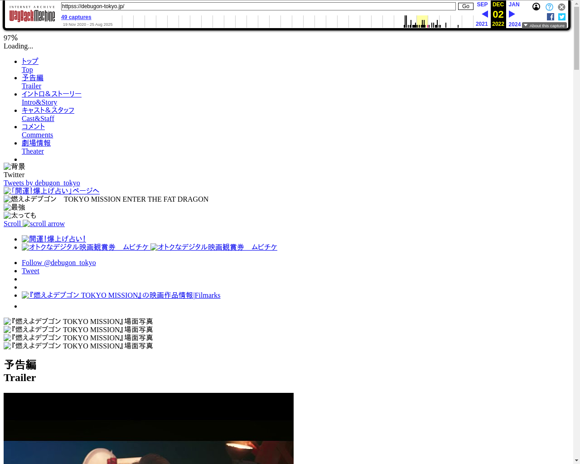Click the scroll arrow image
580x464 pixels.
pos(44,224)
